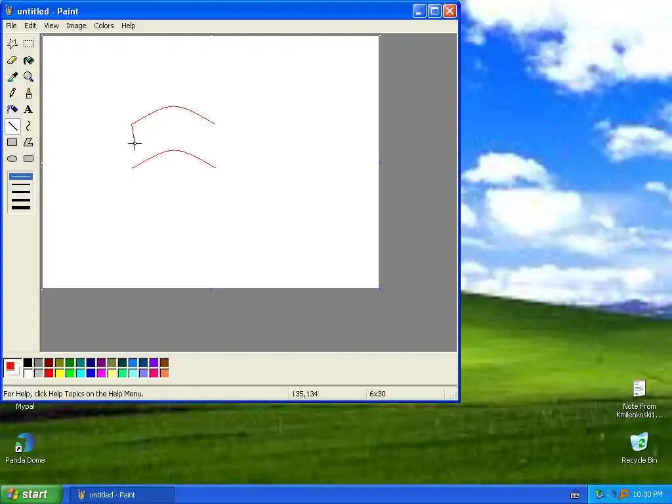Screen dimensions: 672x504
Task: Open the Panda Dome desktop shortcut
Action: click(x=25, y=448)
